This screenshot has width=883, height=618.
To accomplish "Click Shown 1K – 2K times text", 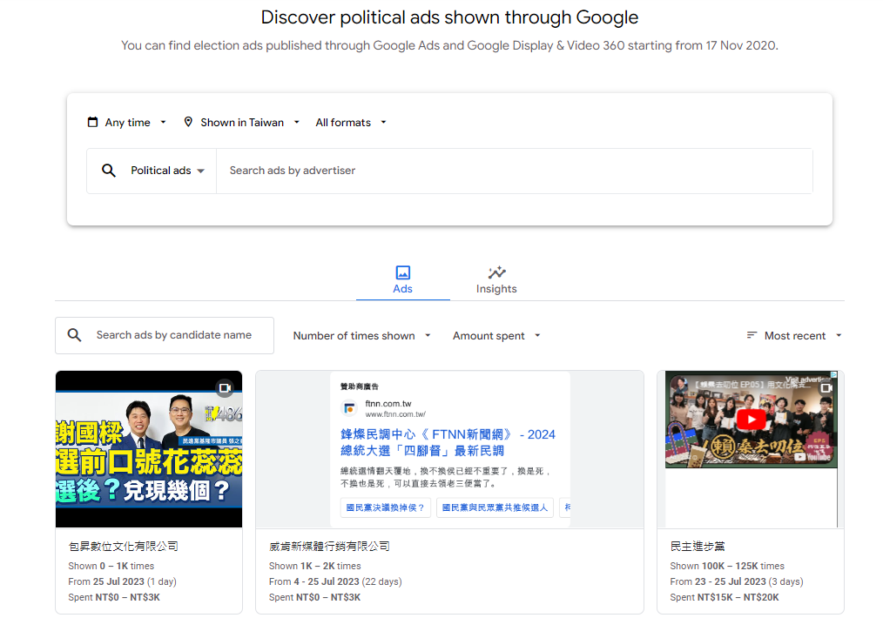I will [314, 566].
